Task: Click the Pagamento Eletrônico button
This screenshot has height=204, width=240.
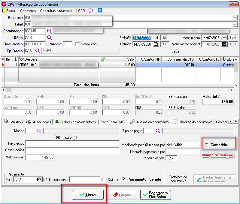Action: 156,195
